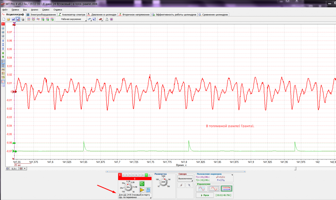Open the Справка menu
Image resolution: width=336 pixels, height=200 pixels.
(x=58, y=9)
